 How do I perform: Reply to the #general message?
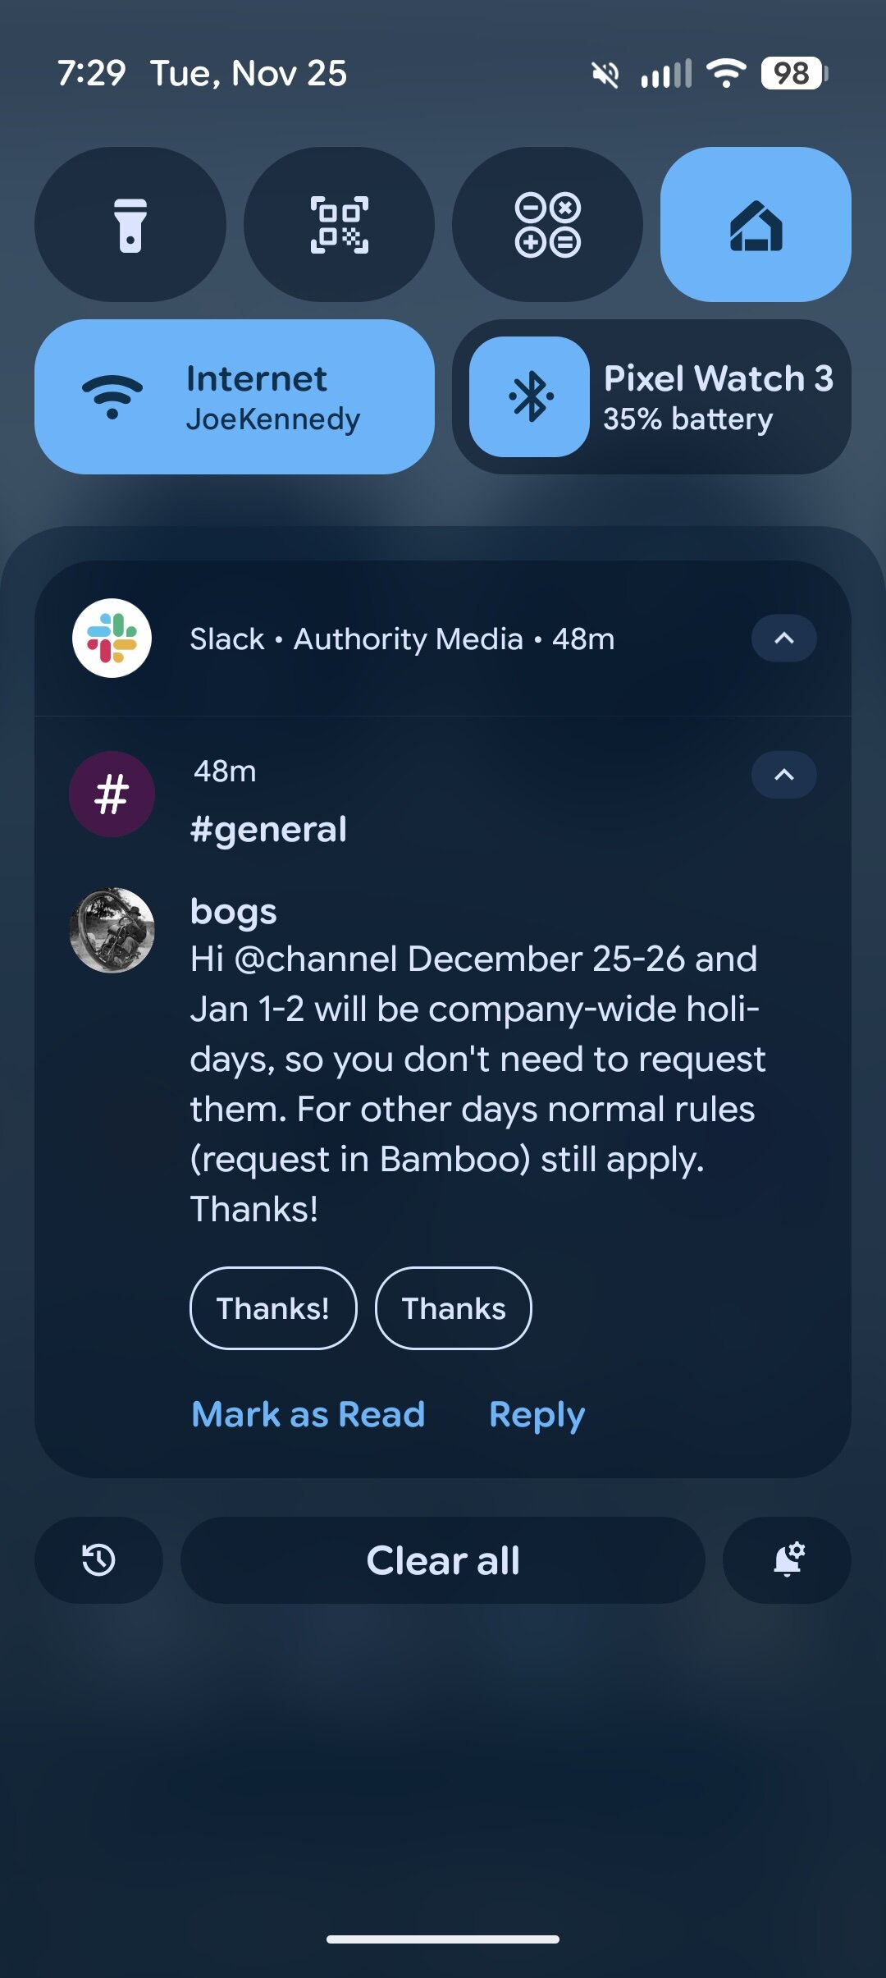pos(536,1413)
